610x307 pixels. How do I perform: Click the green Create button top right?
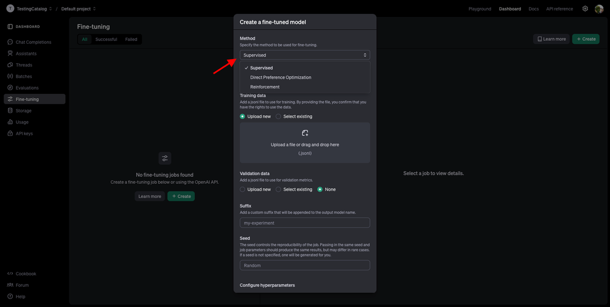[x=585, y=39]
